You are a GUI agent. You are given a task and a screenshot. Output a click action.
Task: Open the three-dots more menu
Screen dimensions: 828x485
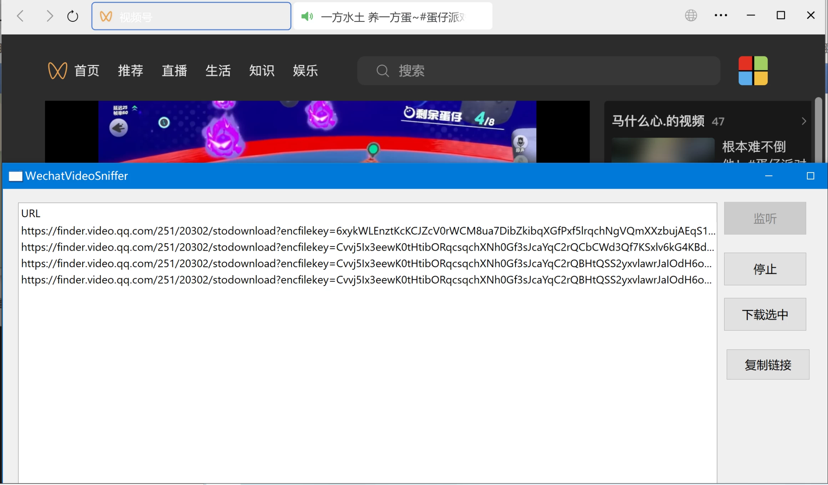pyautogui.click(x=721, y=15)
